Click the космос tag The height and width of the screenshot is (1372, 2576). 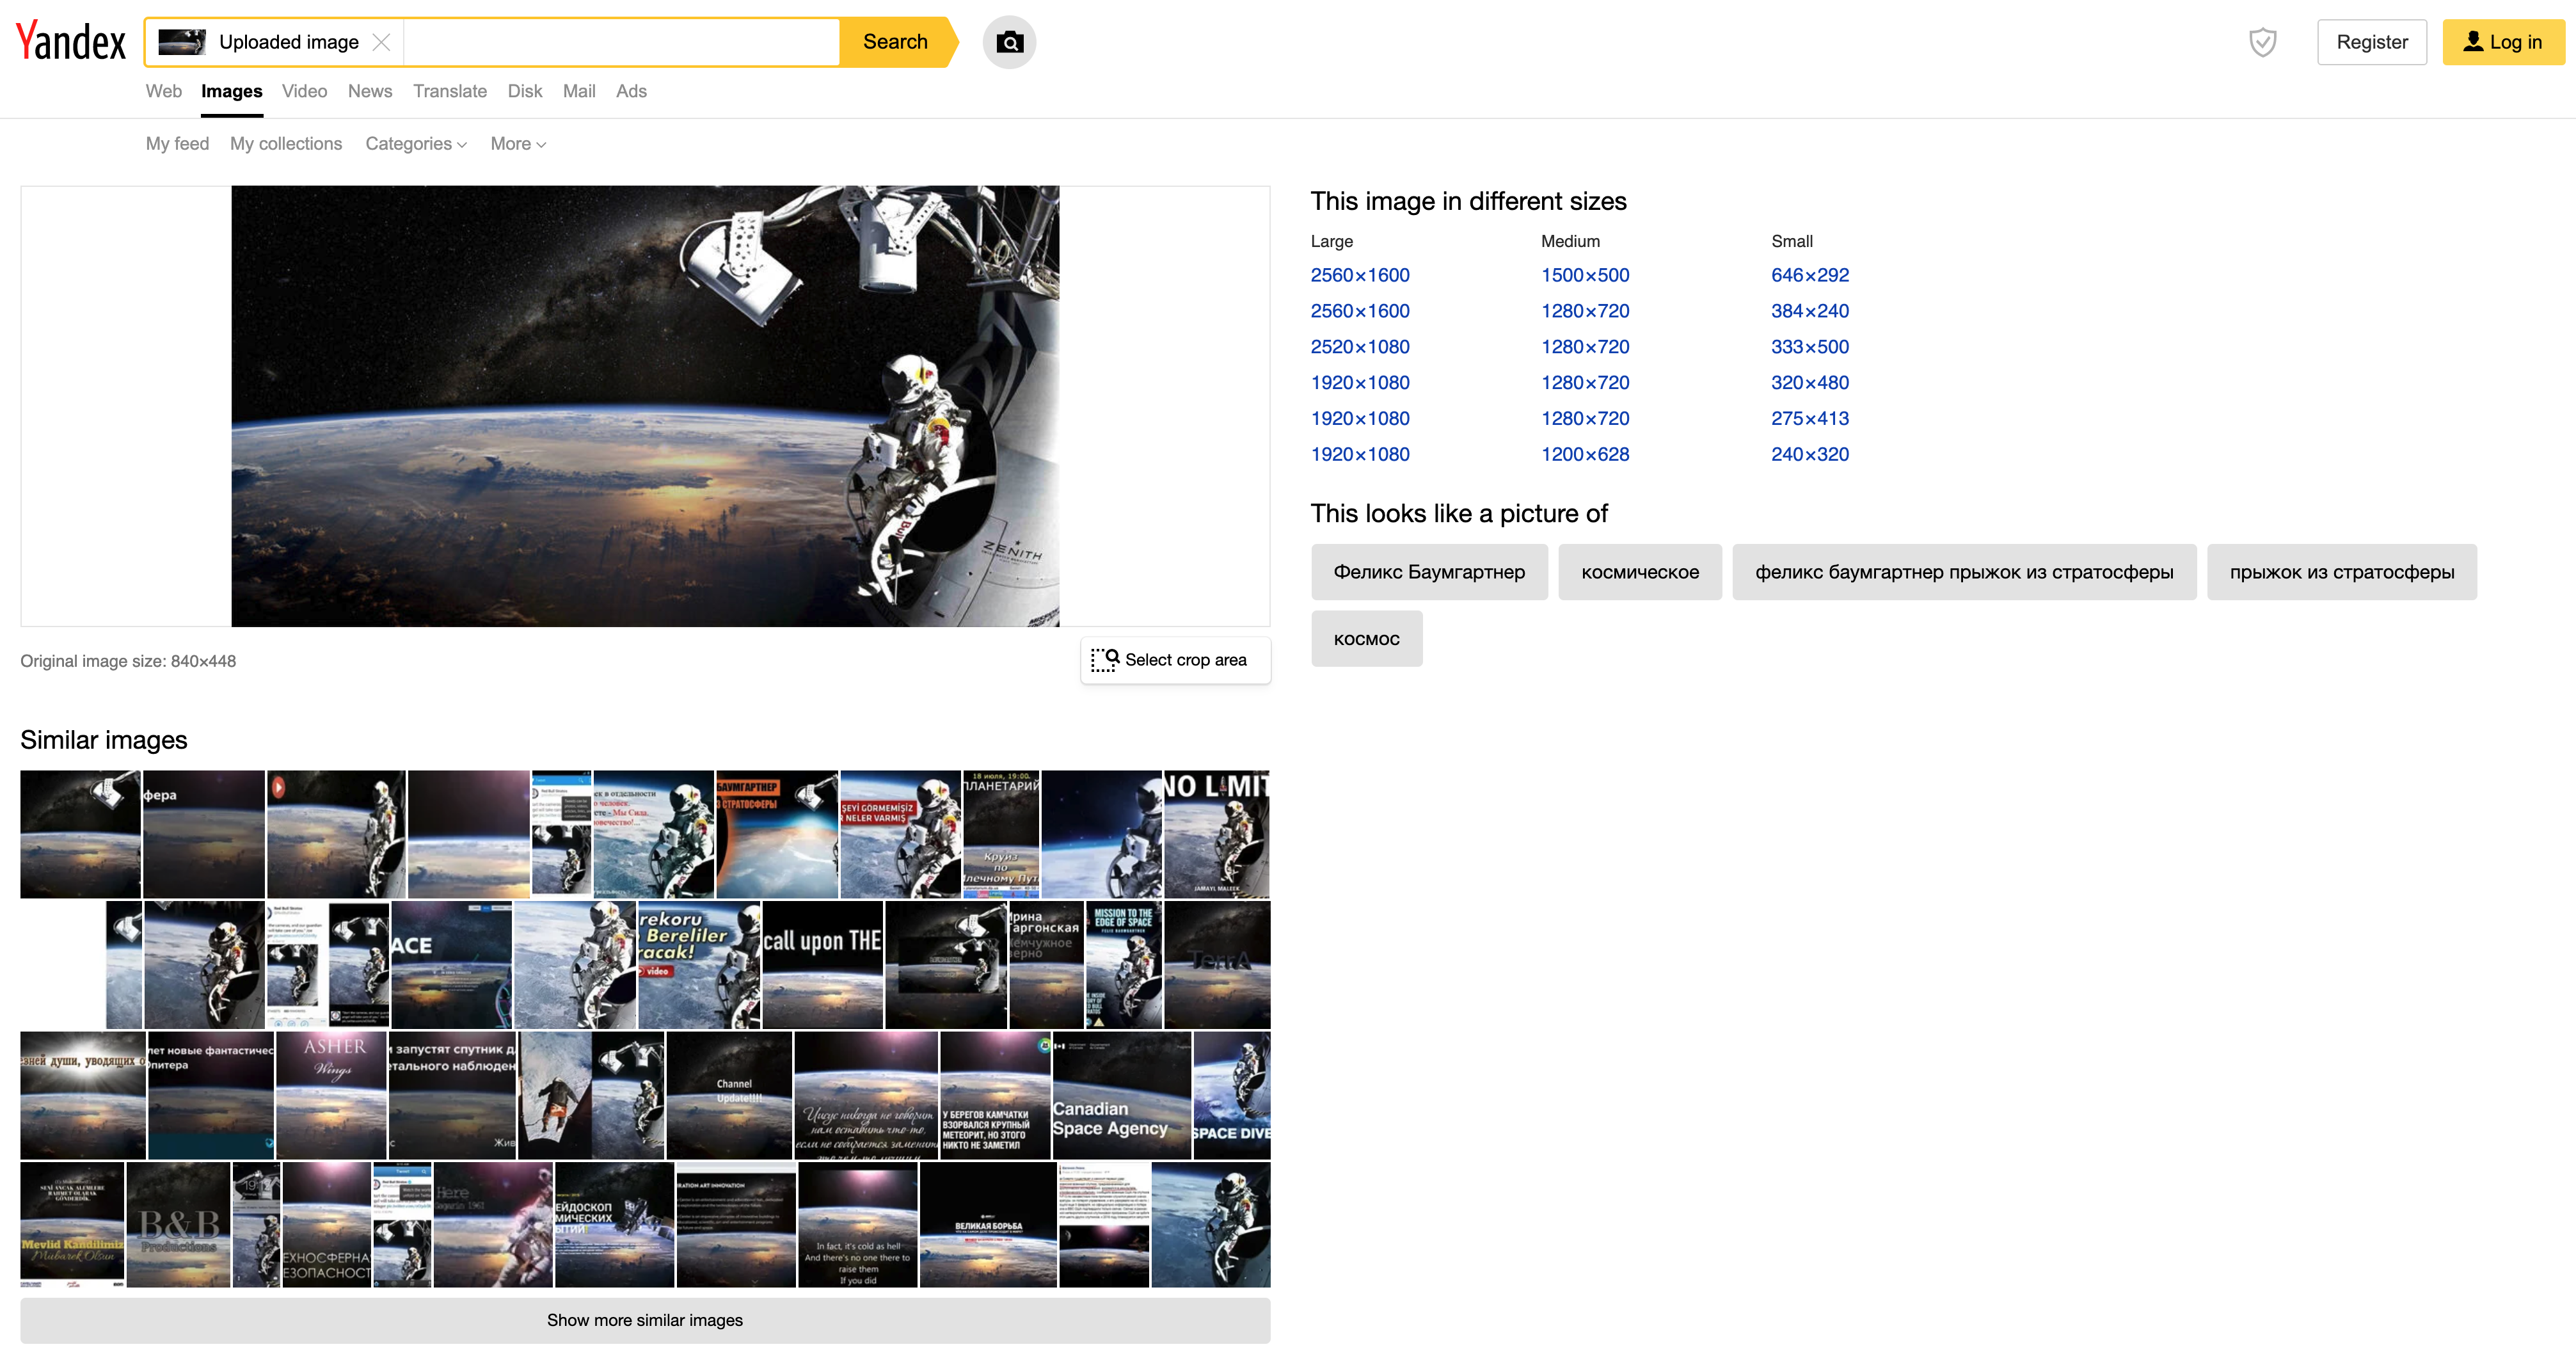(1366, 639)
